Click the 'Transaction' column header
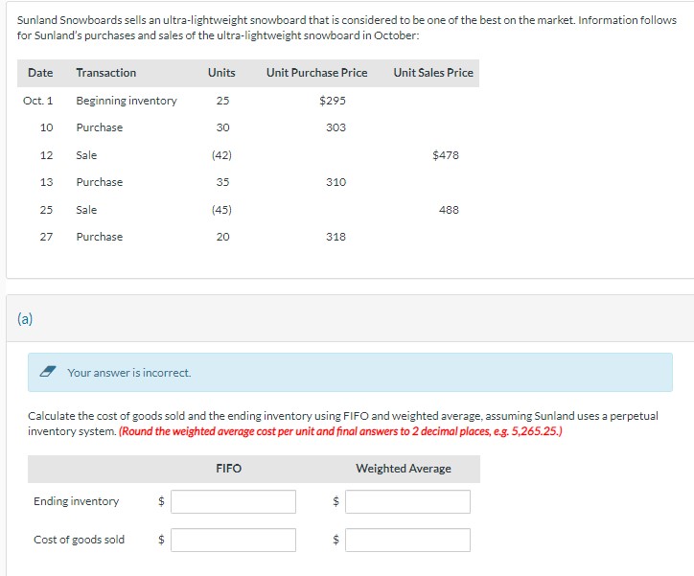Screen dimensions: 694x576 tap(106, 73)
